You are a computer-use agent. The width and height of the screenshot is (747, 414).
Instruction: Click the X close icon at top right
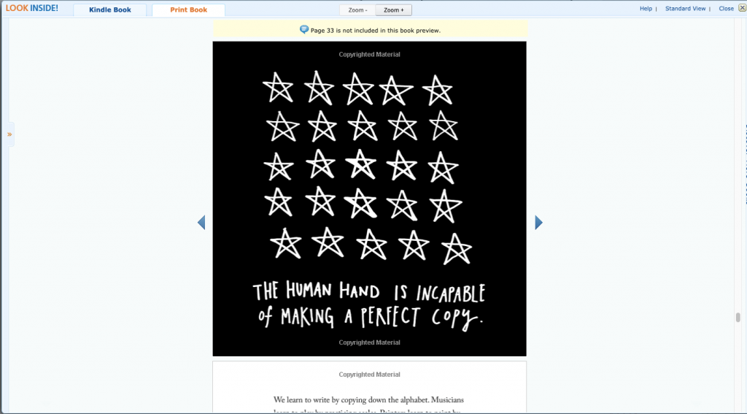(742, 9)
